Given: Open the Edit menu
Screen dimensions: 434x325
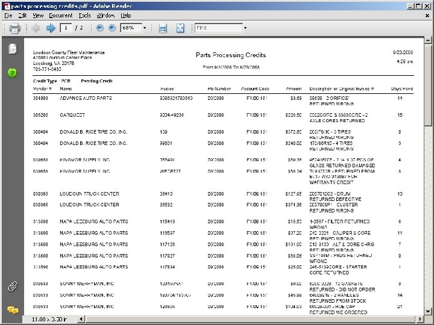Looking at the screenshot, I should point(22,16).
